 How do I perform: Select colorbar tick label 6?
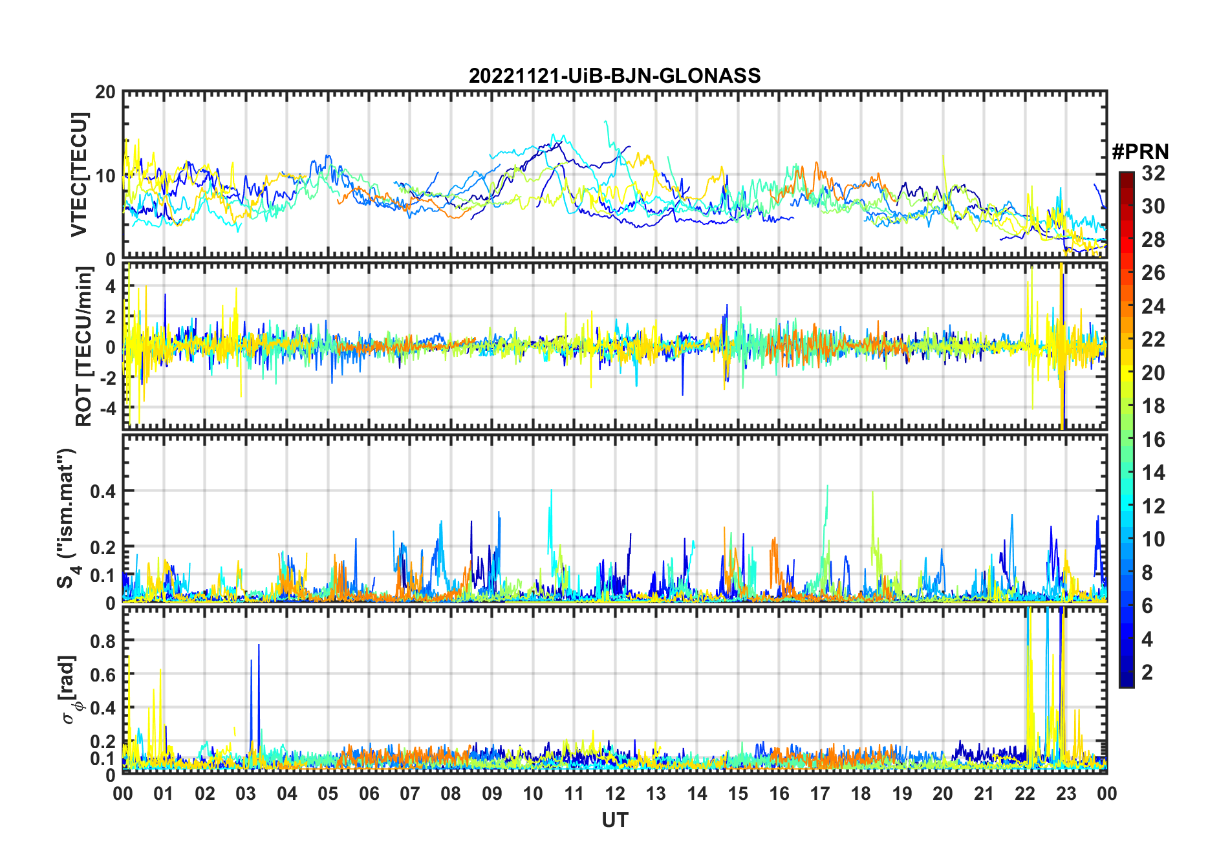[x=1147, y=606]
